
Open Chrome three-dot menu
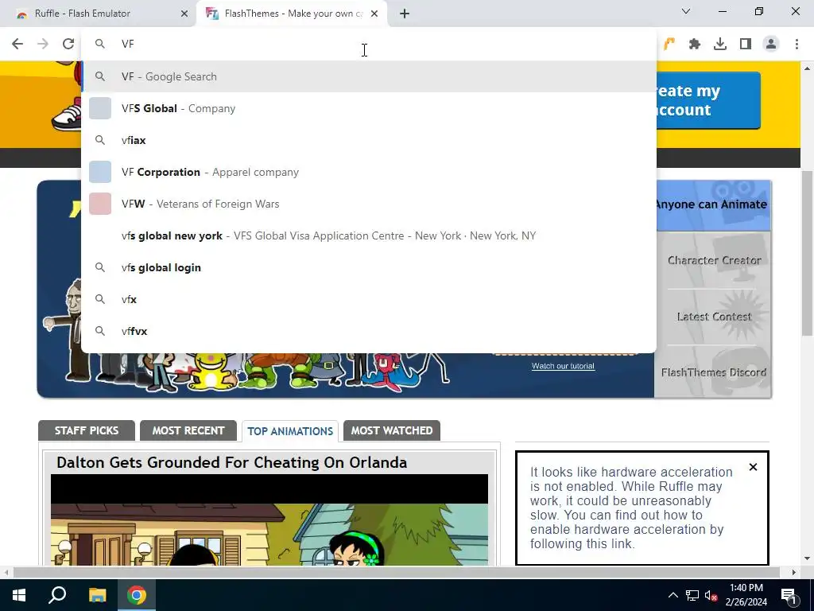(x=797, y=45)
